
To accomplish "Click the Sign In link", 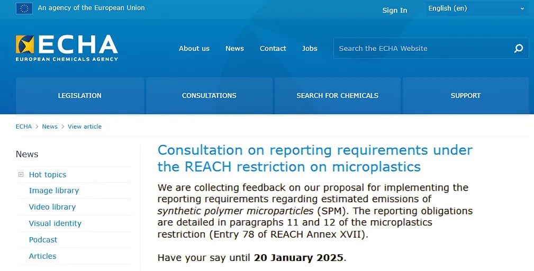I will pyautogui.click(x=395, y=11).
